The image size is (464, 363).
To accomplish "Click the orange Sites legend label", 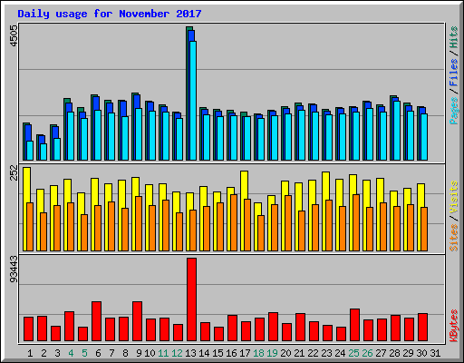I will click(x=454, y=238).
